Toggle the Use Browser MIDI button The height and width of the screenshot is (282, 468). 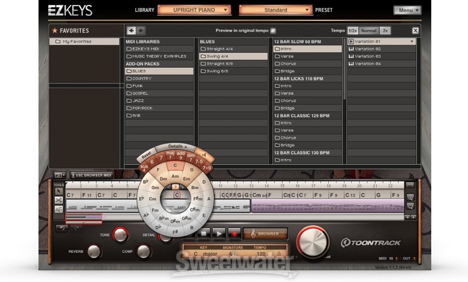[x=92, y=175]
